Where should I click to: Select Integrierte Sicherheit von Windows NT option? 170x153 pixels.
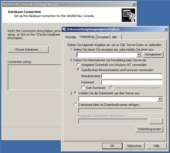click(x=78, y=64)
